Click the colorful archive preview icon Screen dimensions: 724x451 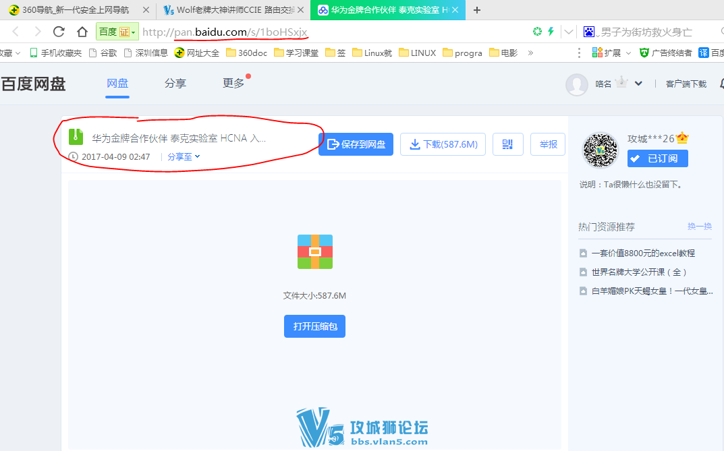[x=315, y=251]
